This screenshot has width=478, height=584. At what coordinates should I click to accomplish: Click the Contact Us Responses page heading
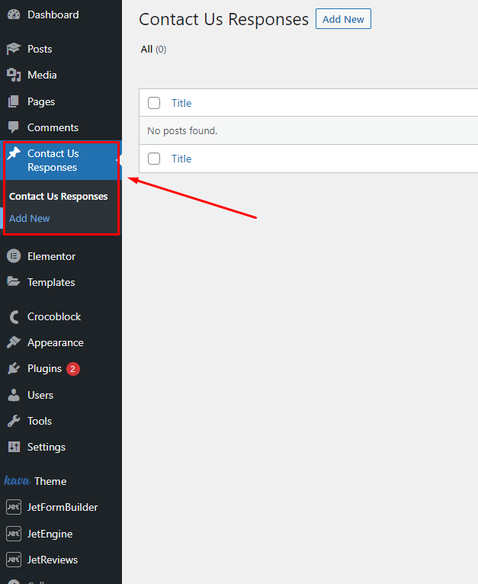tap(224, 19)
